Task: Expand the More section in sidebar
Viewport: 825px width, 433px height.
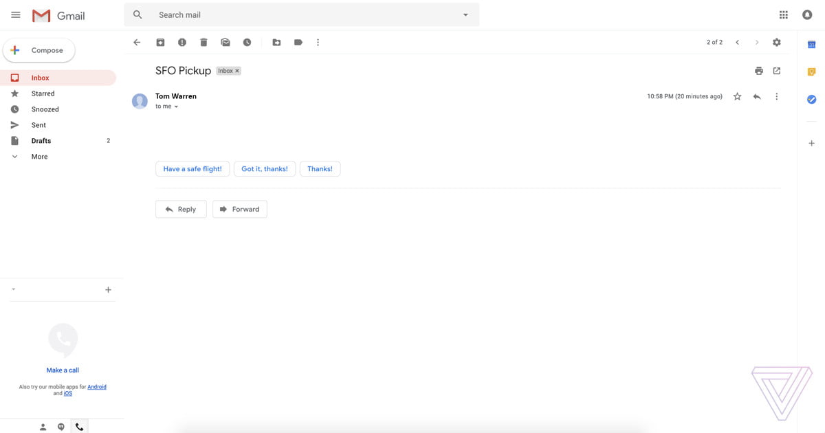Action: tap(39, 157)
